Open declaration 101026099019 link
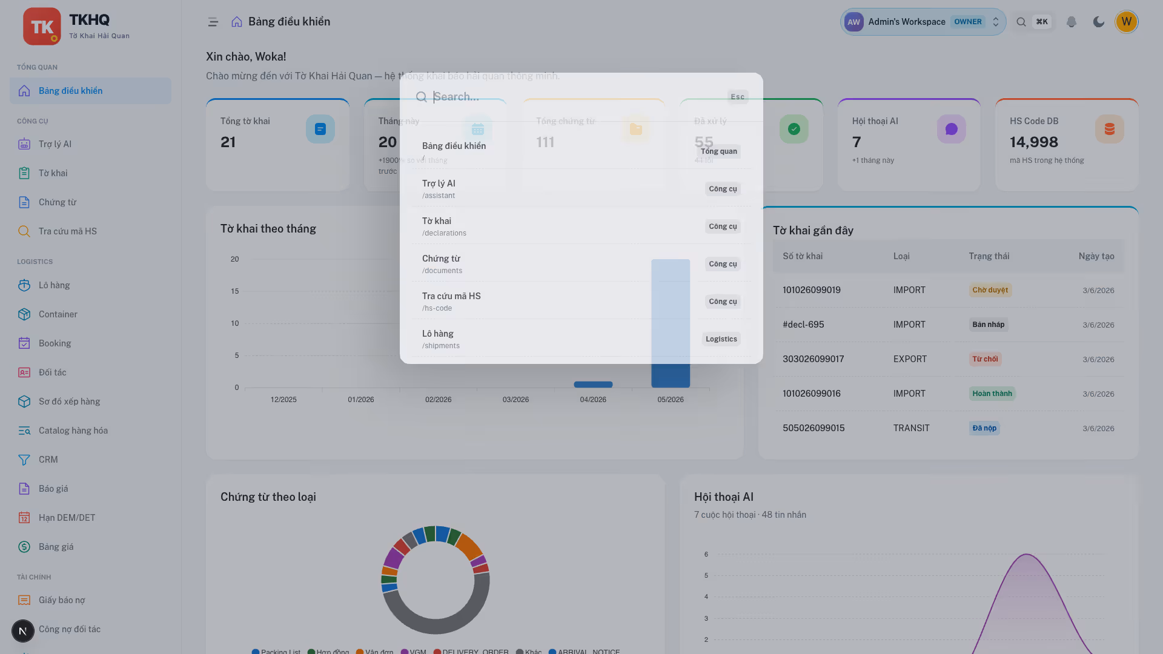The image size is (1163, 654). [811, 290]
